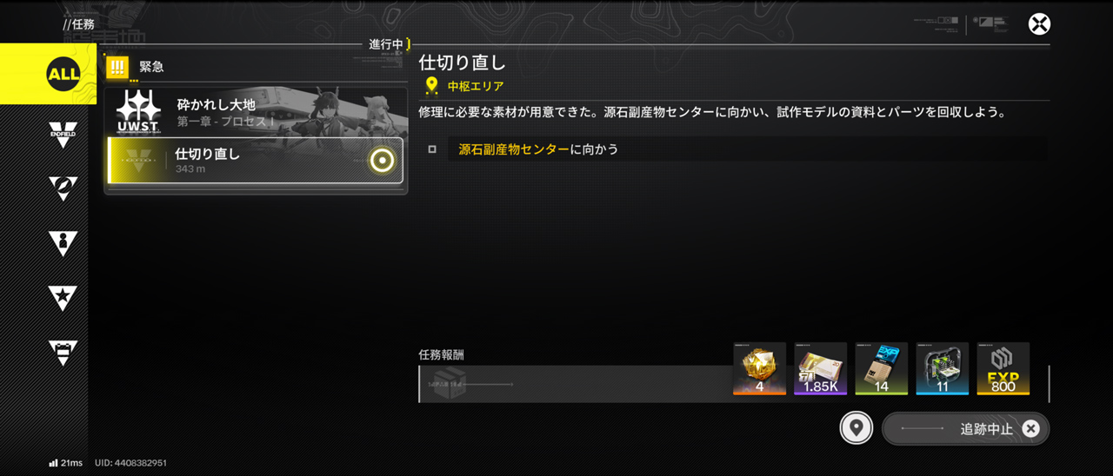Click the 進行中 in-progress tab label
Viewport: 1113px width, 476px height.
tap(386, 44)
